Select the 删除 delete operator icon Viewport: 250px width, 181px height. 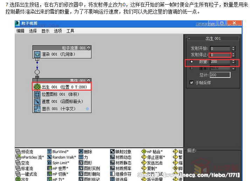click(x=81, y=152)
